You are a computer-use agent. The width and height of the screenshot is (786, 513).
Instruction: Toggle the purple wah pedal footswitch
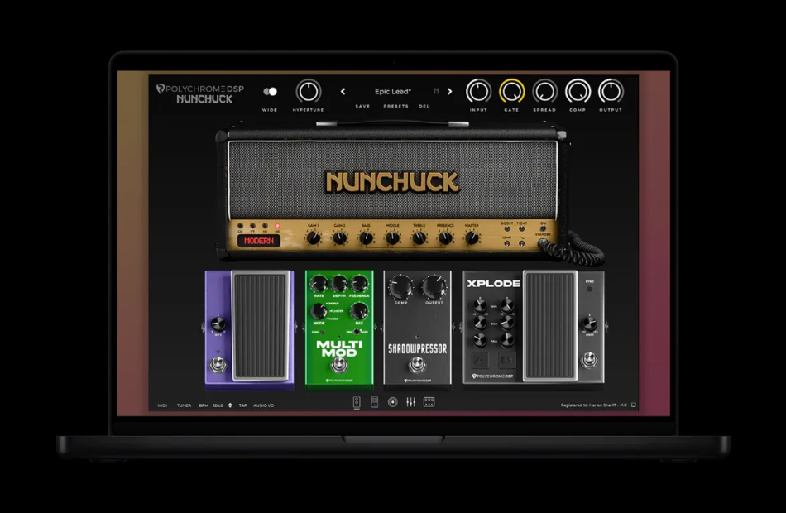[218, 365]
